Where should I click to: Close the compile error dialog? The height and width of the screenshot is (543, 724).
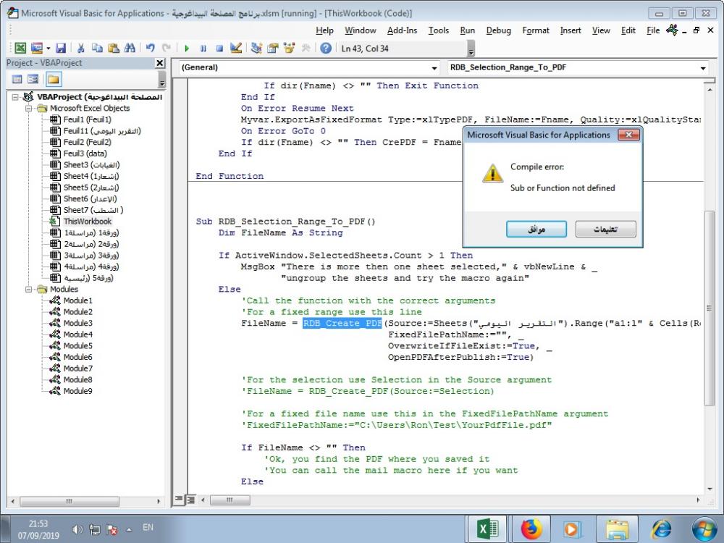(x=629, y=135)
